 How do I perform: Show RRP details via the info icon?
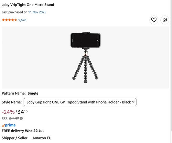click(21, 118)
